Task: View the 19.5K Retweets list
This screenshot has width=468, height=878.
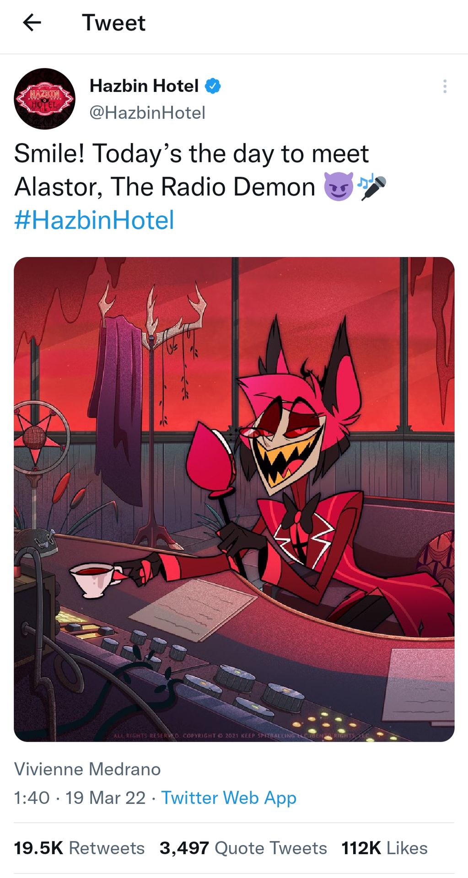Action: tap(79, 848)
